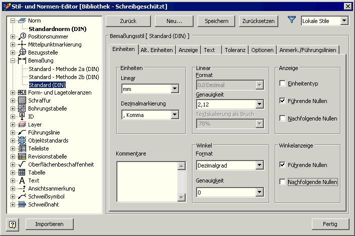Expand the Form- und Lagetoleranzen node
Viewport: 355px width, 236px height.
[x=13, y=92]
